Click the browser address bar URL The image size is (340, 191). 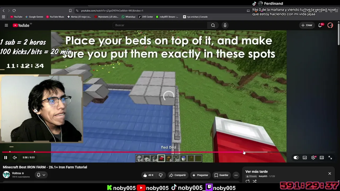click(x=112, y=11)
